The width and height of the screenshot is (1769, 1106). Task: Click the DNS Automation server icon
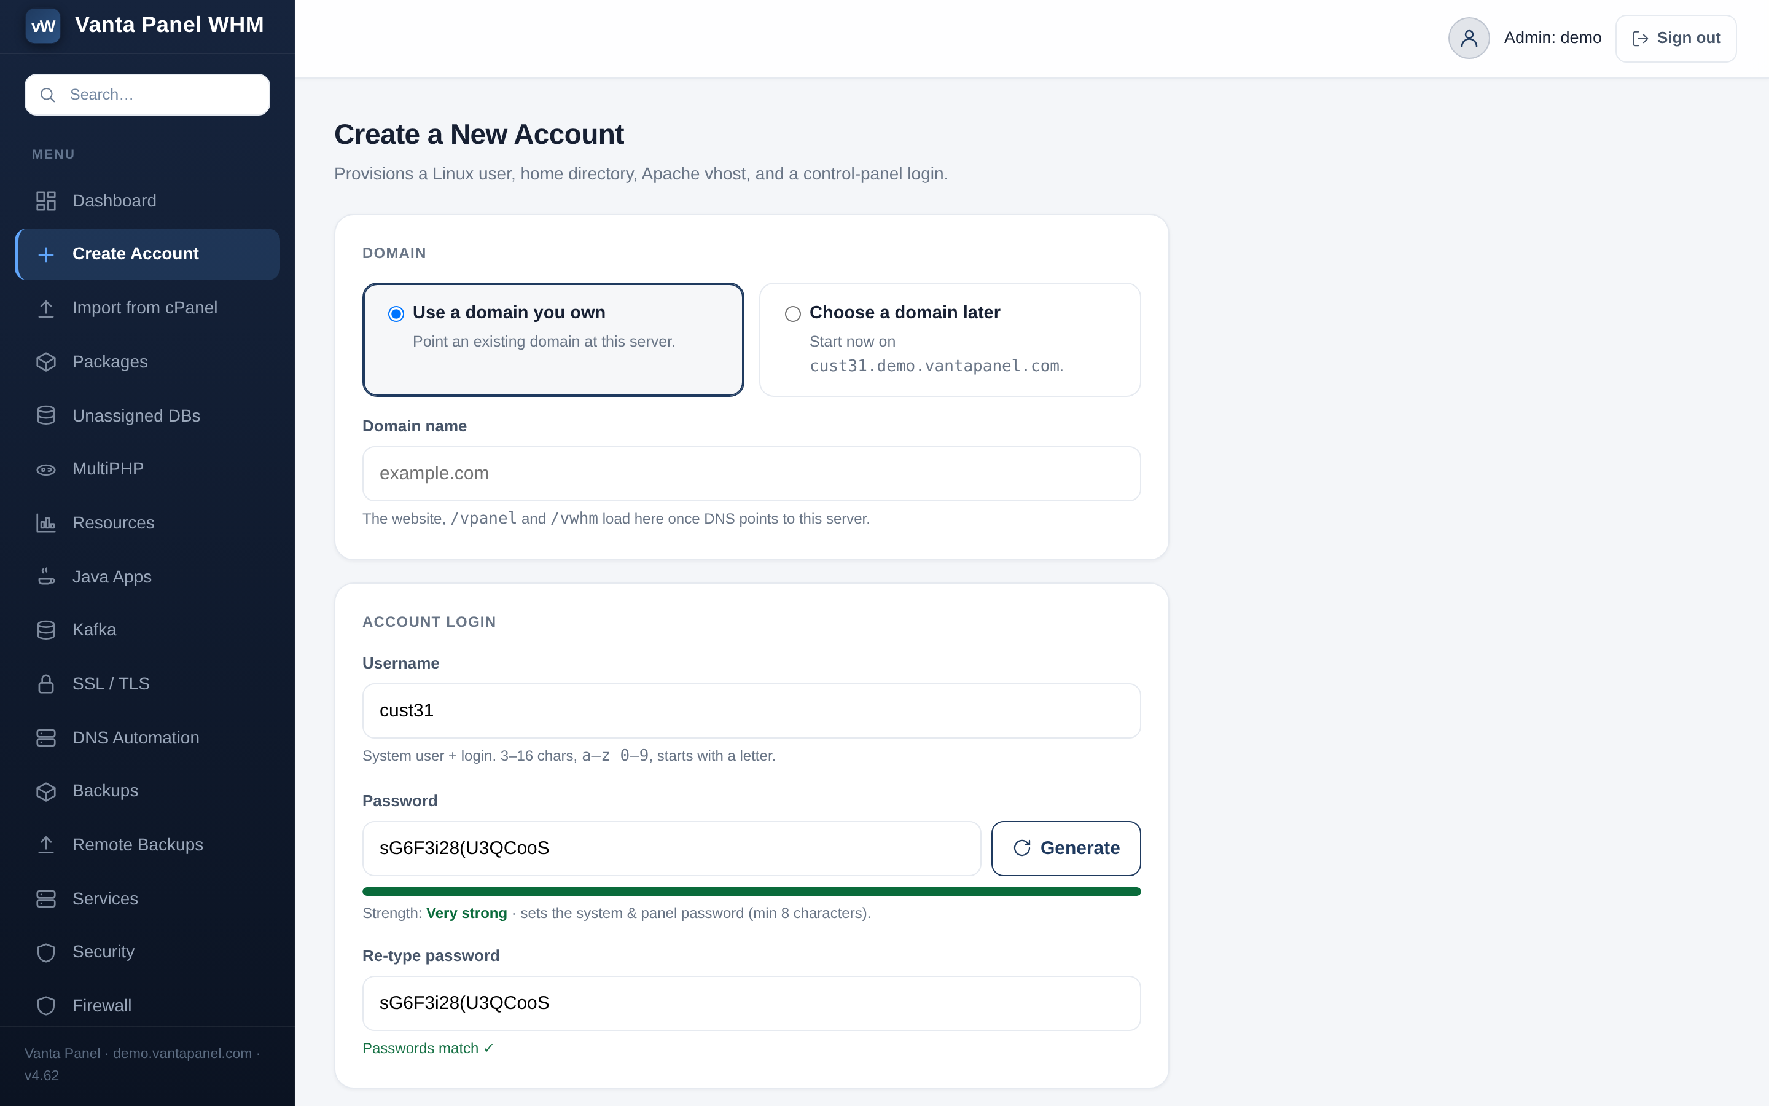46,738
